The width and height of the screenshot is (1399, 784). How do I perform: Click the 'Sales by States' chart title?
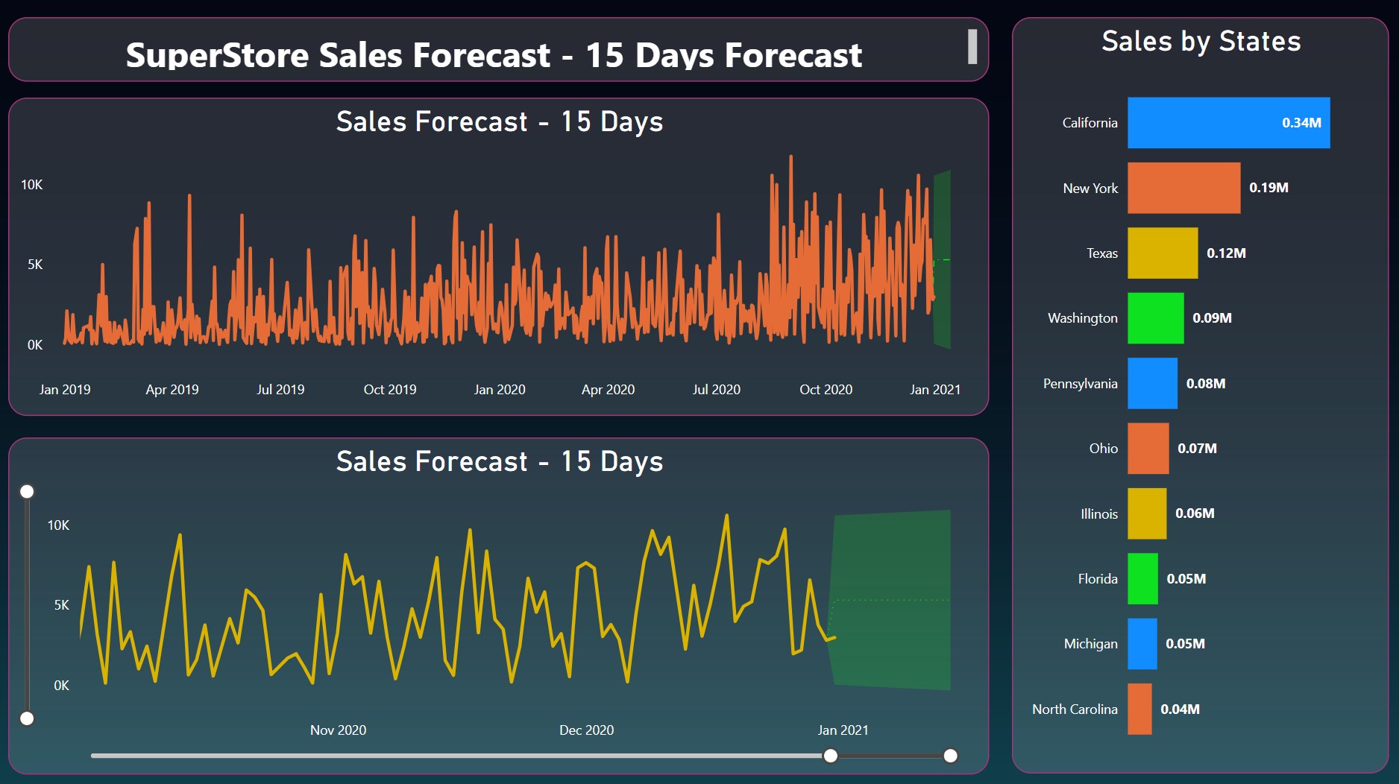click(1201, 42)
